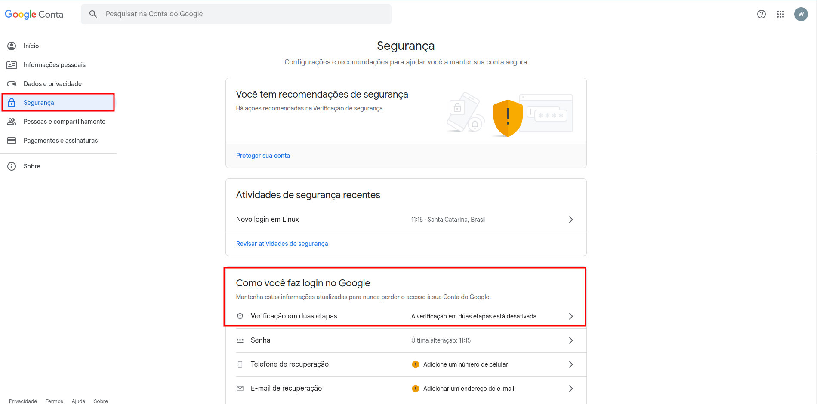
Task: Open Google apps grid icon
Action: (x=780, y=14)
